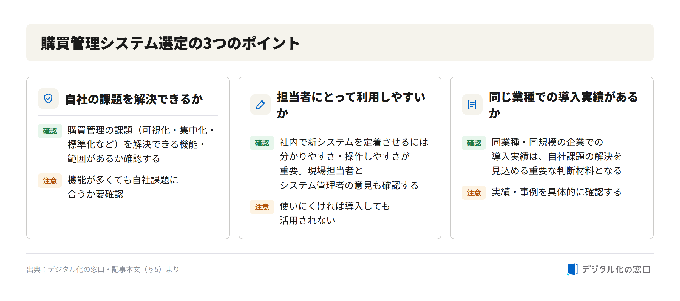Click the document icon in the third card

coord(472,105)
